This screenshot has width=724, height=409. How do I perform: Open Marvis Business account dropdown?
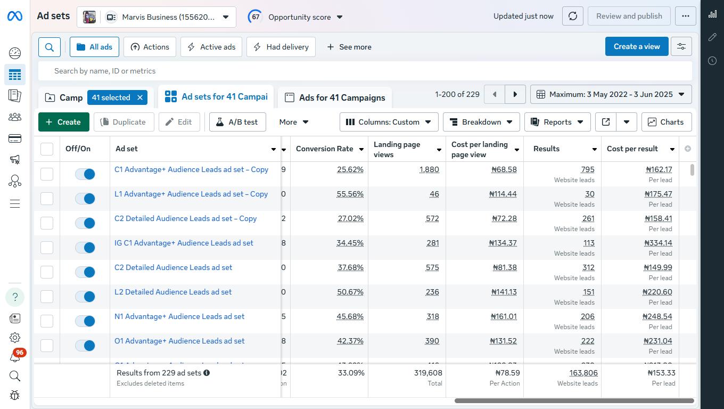(x=157, y=17)
